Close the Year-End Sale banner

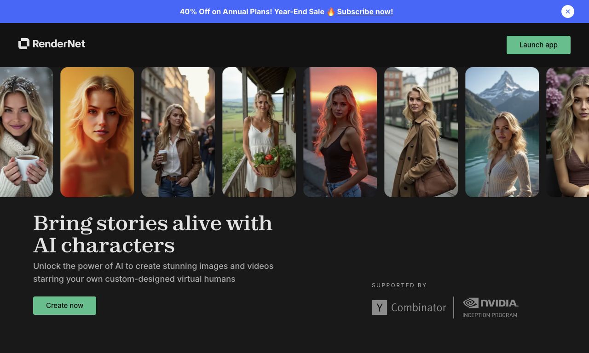[568, 11]
